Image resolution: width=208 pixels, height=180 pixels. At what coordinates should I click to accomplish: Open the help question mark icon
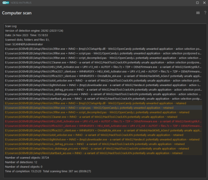point(205,13)
